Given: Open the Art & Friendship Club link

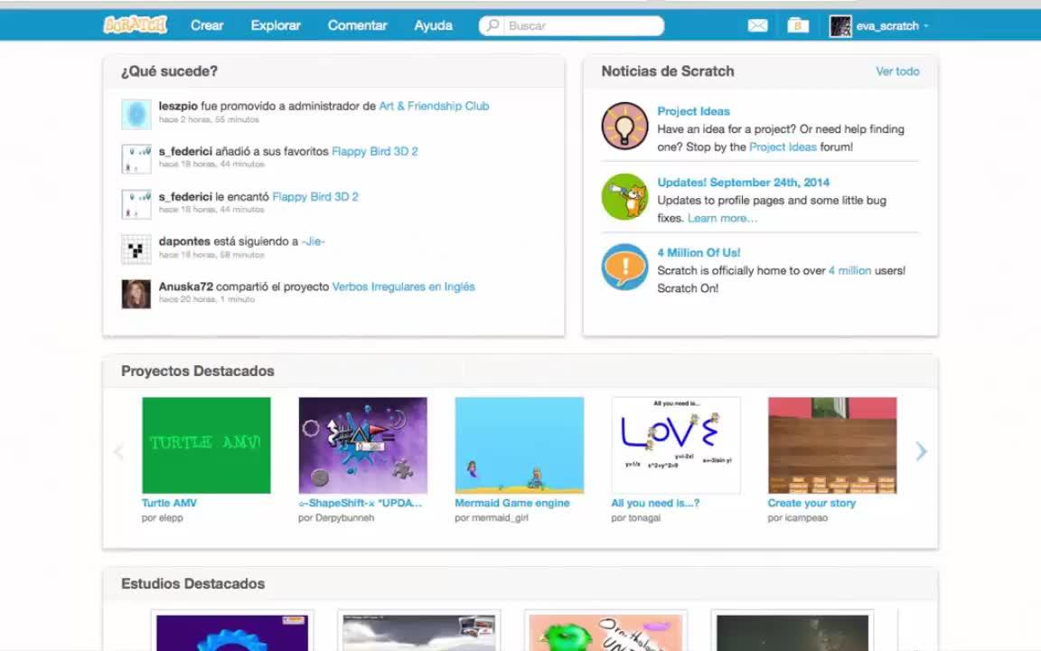Looking at the screenshot, I should click(434, 106).
